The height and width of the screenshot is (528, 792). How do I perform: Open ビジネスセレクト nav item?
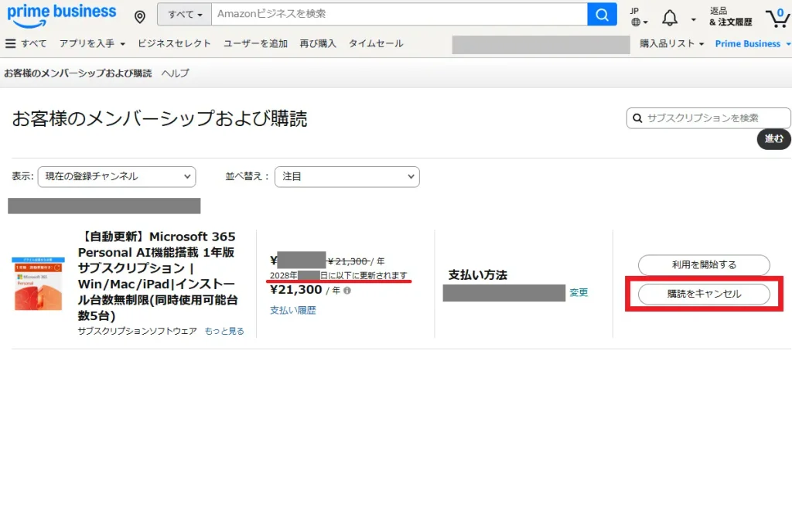click(174, 43)
